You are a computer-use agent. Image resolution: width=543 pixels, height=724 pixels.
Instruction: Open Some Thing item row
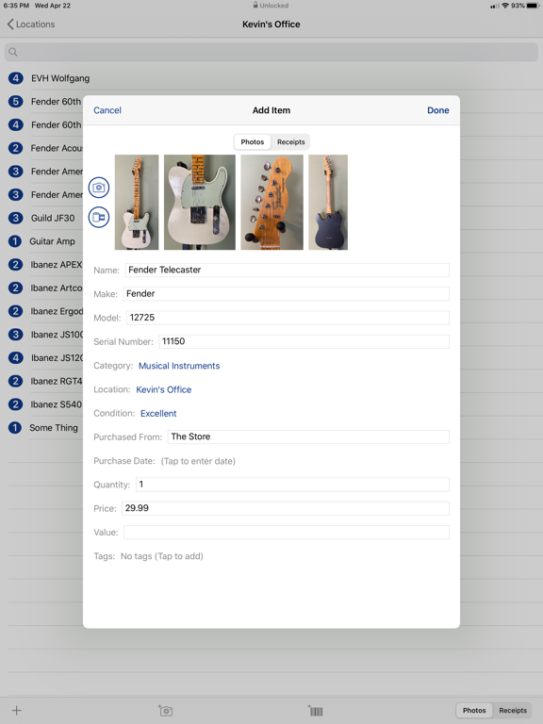click(41, 428)
